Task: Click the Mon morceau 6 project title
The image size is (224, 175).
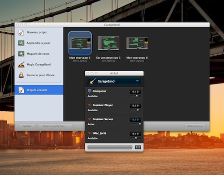Action: coord(137,58)
